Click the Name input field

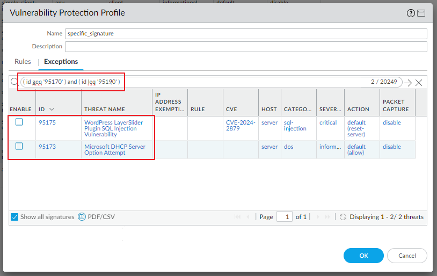click(246, 34)
